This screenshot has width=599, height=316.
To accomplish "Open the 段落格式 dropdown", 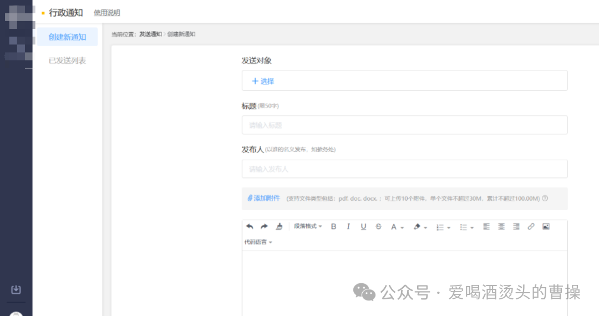I will [x=308, y=226].
